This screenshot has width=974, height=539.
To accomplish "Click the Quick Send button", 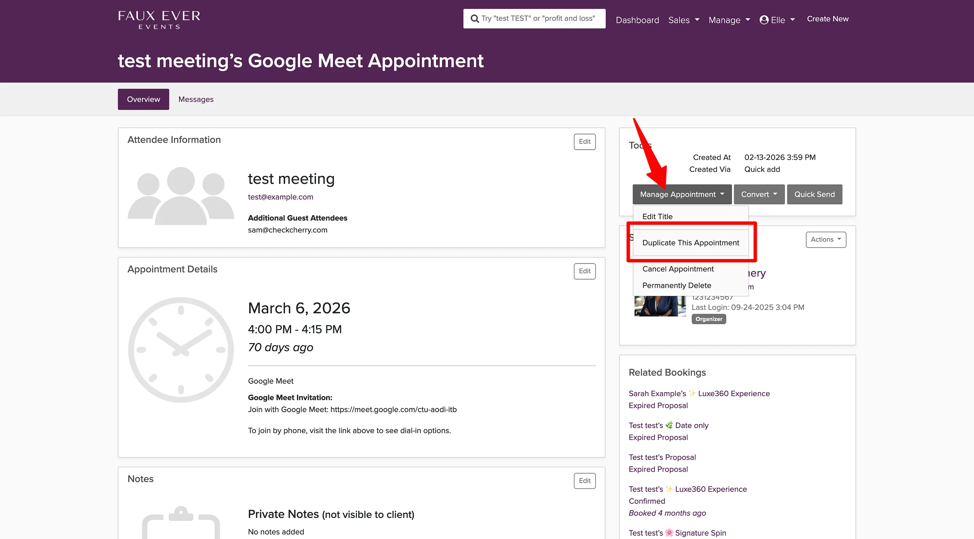I will pos(814,194).
